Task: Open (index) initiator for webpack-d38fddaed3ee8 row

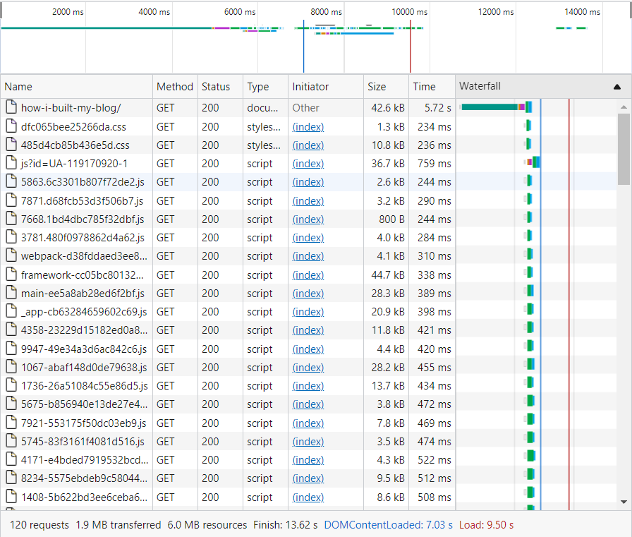Action: (308, 256)
